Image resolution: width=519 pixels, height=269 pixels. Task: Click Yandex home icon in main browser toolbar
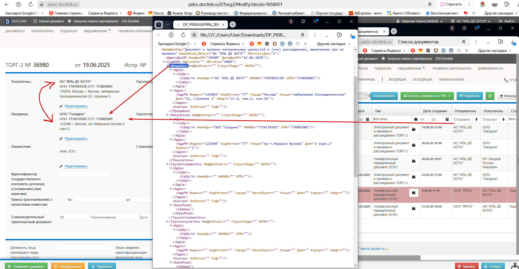(19, 4)
